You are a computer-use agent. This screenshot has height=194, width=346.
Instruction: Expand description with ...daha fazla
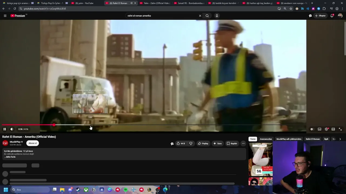coord(10,157)
